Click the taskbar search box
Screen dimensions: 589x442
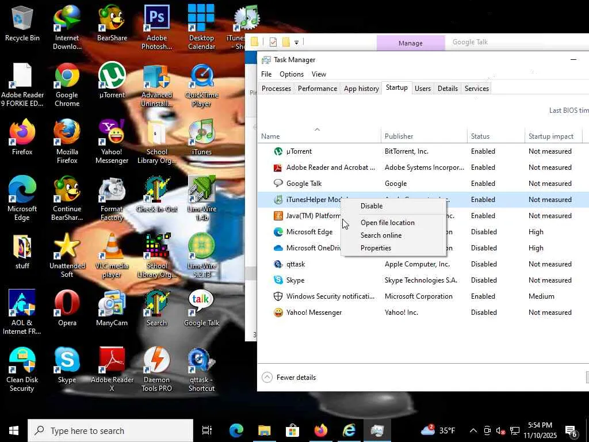(110, 430)
